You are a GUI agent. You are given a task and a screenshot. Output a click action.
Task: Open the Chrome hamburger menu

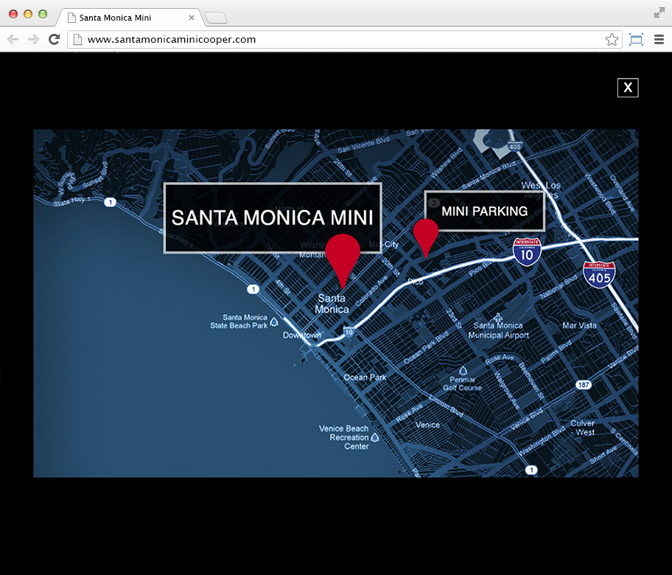(659, 40)
